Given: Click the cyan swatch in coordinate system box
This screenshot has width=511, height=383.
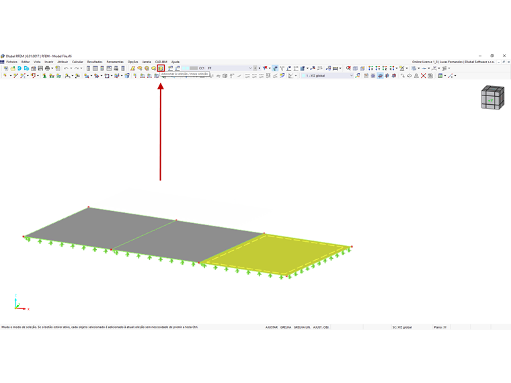Looking at the screenshot, I should coord(303,75).
